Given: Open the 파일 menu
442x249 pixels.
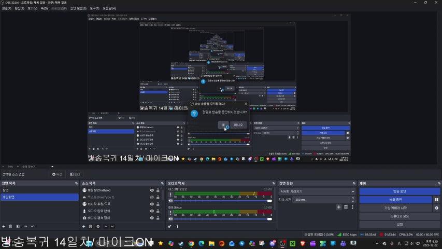Looking at the screenshot, I should (x=7, y=8).
